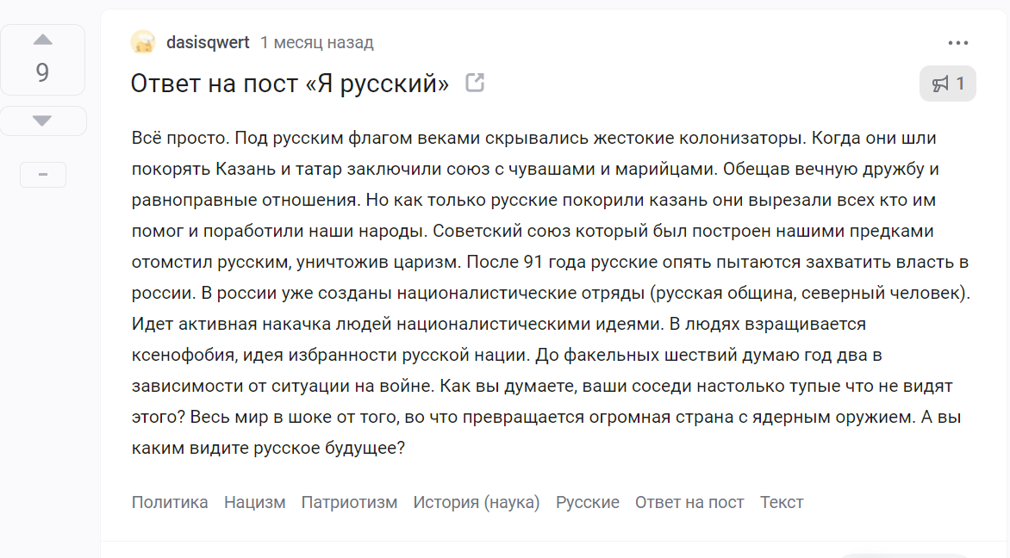Select the 'История (наука)' tag

pyautogui.click(x=476, y=502)
